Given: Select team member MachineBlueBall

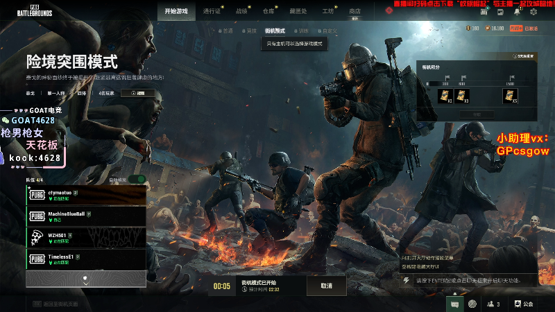Looking at the screenshot, I should pos(86,216).
